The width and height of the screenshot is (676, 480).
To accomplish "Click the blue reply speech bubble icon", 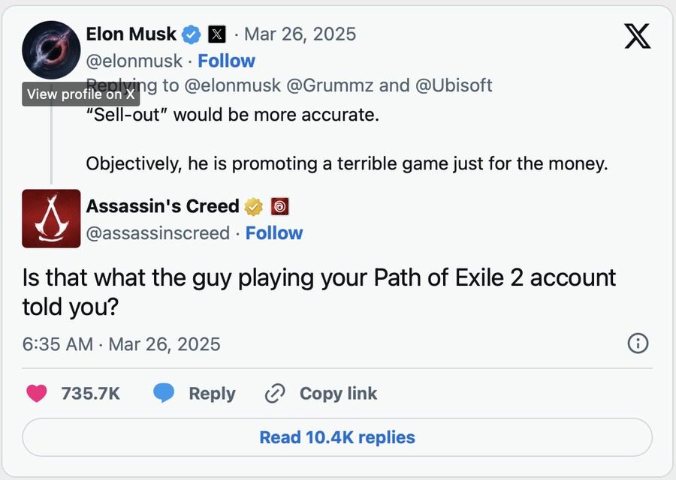I will pos(164,394).
